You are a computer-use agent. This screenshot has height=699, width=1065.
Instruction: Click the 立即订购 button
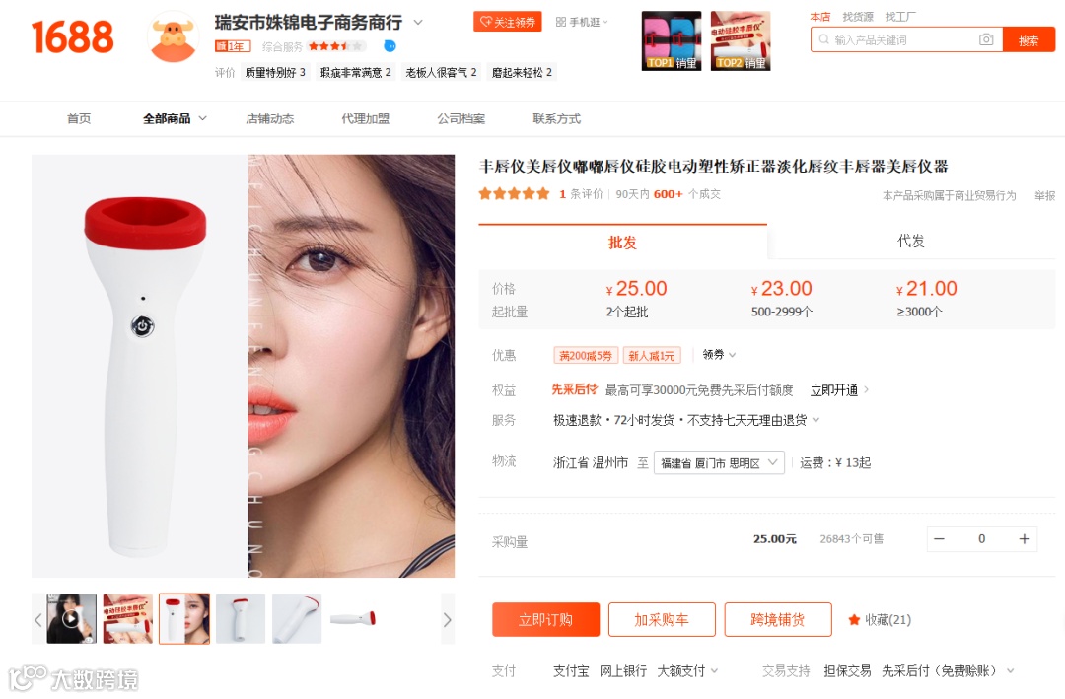[545, 619]
